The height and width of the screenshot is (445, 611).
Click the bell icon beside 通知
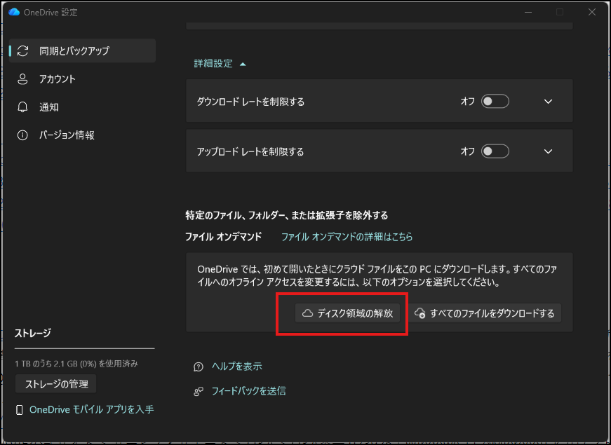pyautogui.click(x=22, y=107)
